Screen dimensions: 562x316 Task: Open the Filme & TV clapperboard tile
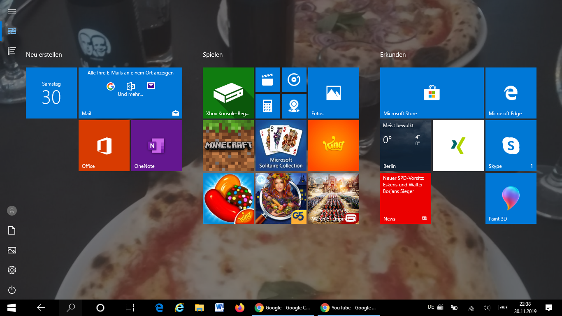(267, 80)
